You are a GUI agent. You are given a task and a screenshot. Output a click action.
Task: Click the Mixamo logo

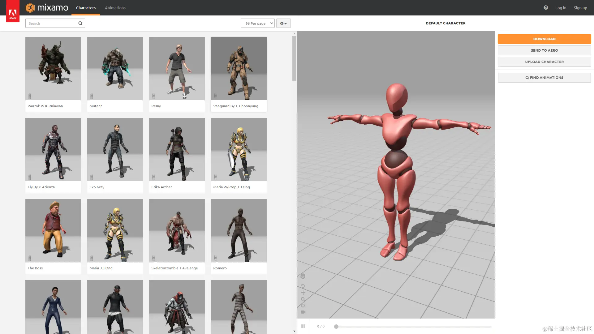point(47,8)
